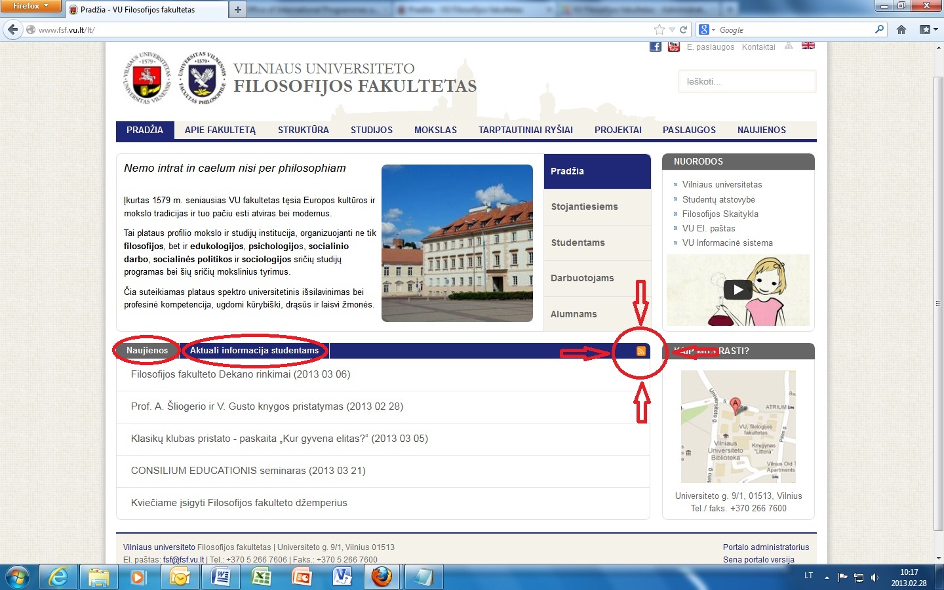Open the YouTube channel icon in header

click(x=673, y=47)
